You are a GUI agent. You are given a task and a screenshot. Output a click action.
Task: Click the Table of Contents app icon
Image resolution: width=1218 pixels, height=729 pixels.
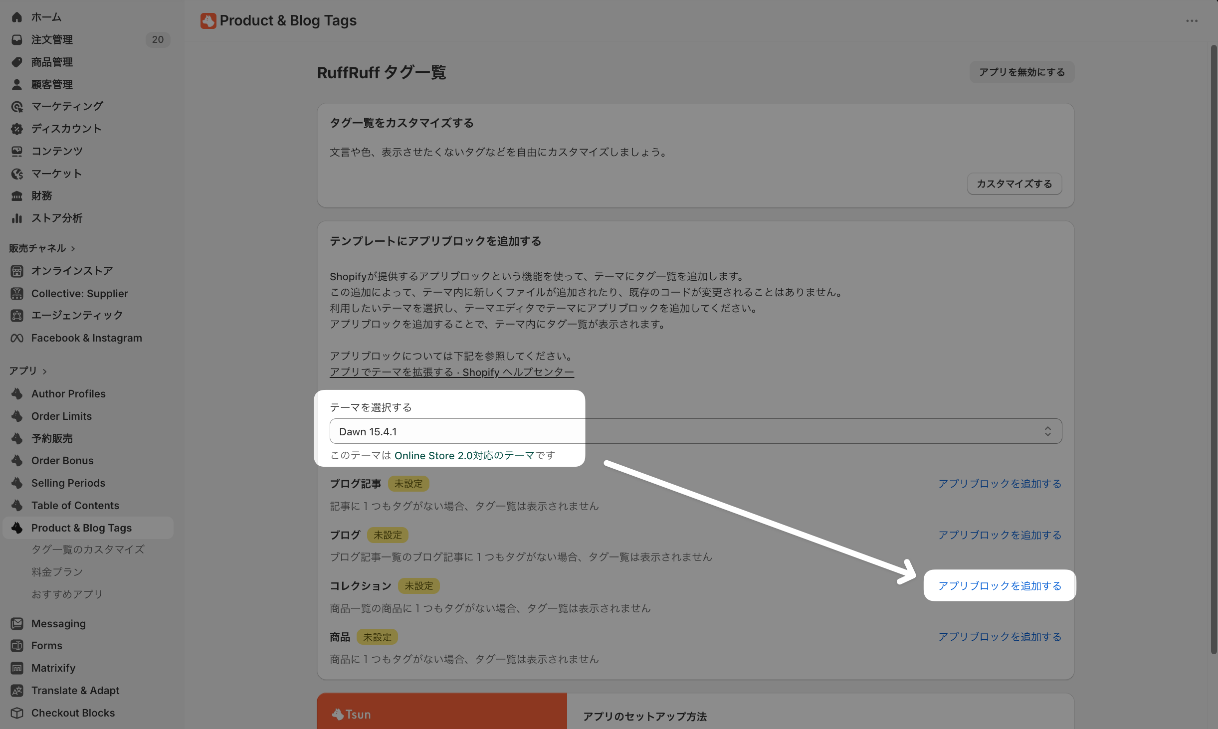click(17, 505)
